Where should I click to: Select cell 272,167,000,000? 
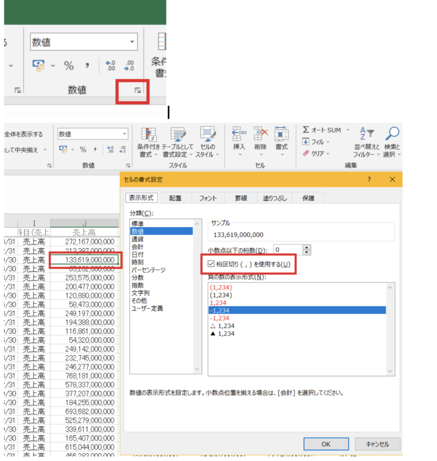click(84, 242)
